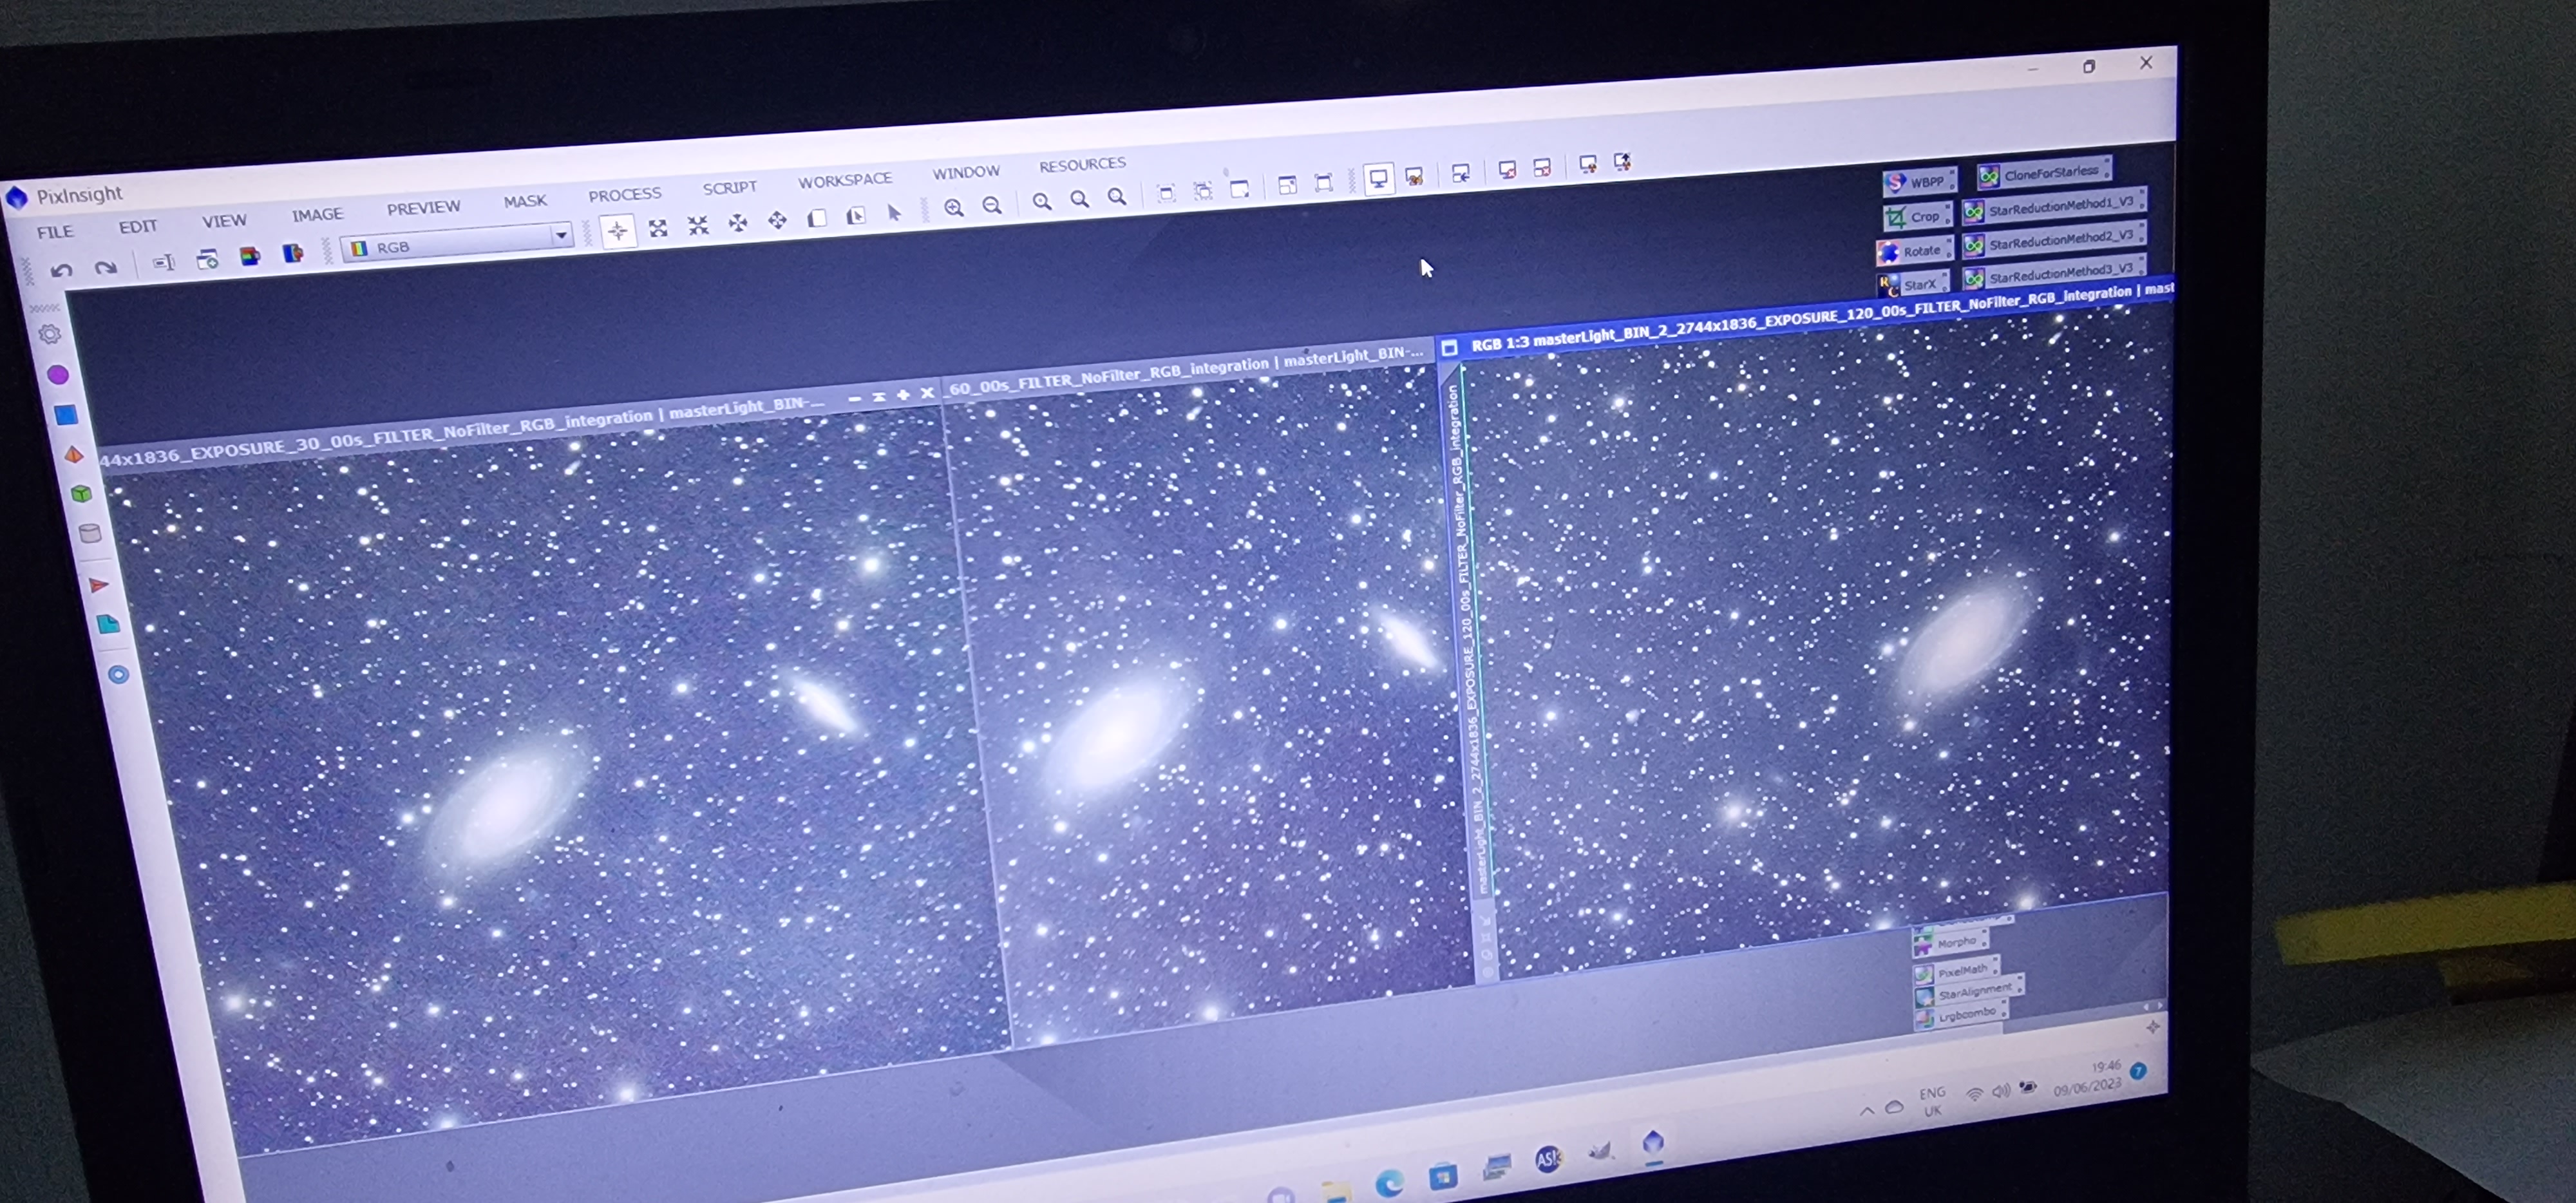This screenshot has width=2576, height=1203.
Task: Click the import window arrow icon
Action: (1461, 174)
